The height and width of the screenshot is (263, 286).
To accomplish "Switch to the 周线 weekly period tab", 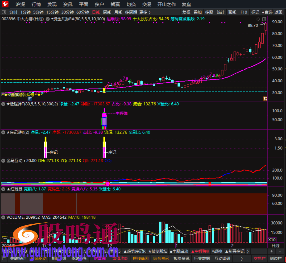I will 107,12.
